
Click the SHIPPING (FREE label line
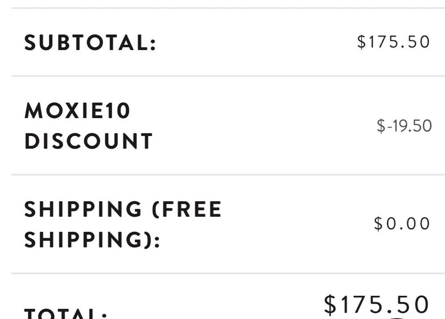[123, 209]
